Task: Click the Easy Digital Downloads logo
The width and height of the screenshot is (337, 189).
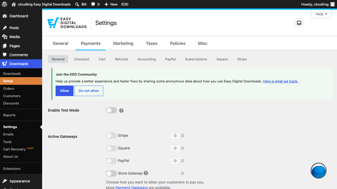Action: coord(67,23)
